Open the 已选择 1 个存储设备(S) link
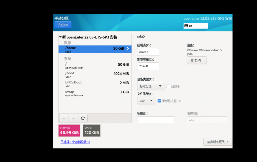This screenshot has width=257, height=162. click(x=75, y=142)
